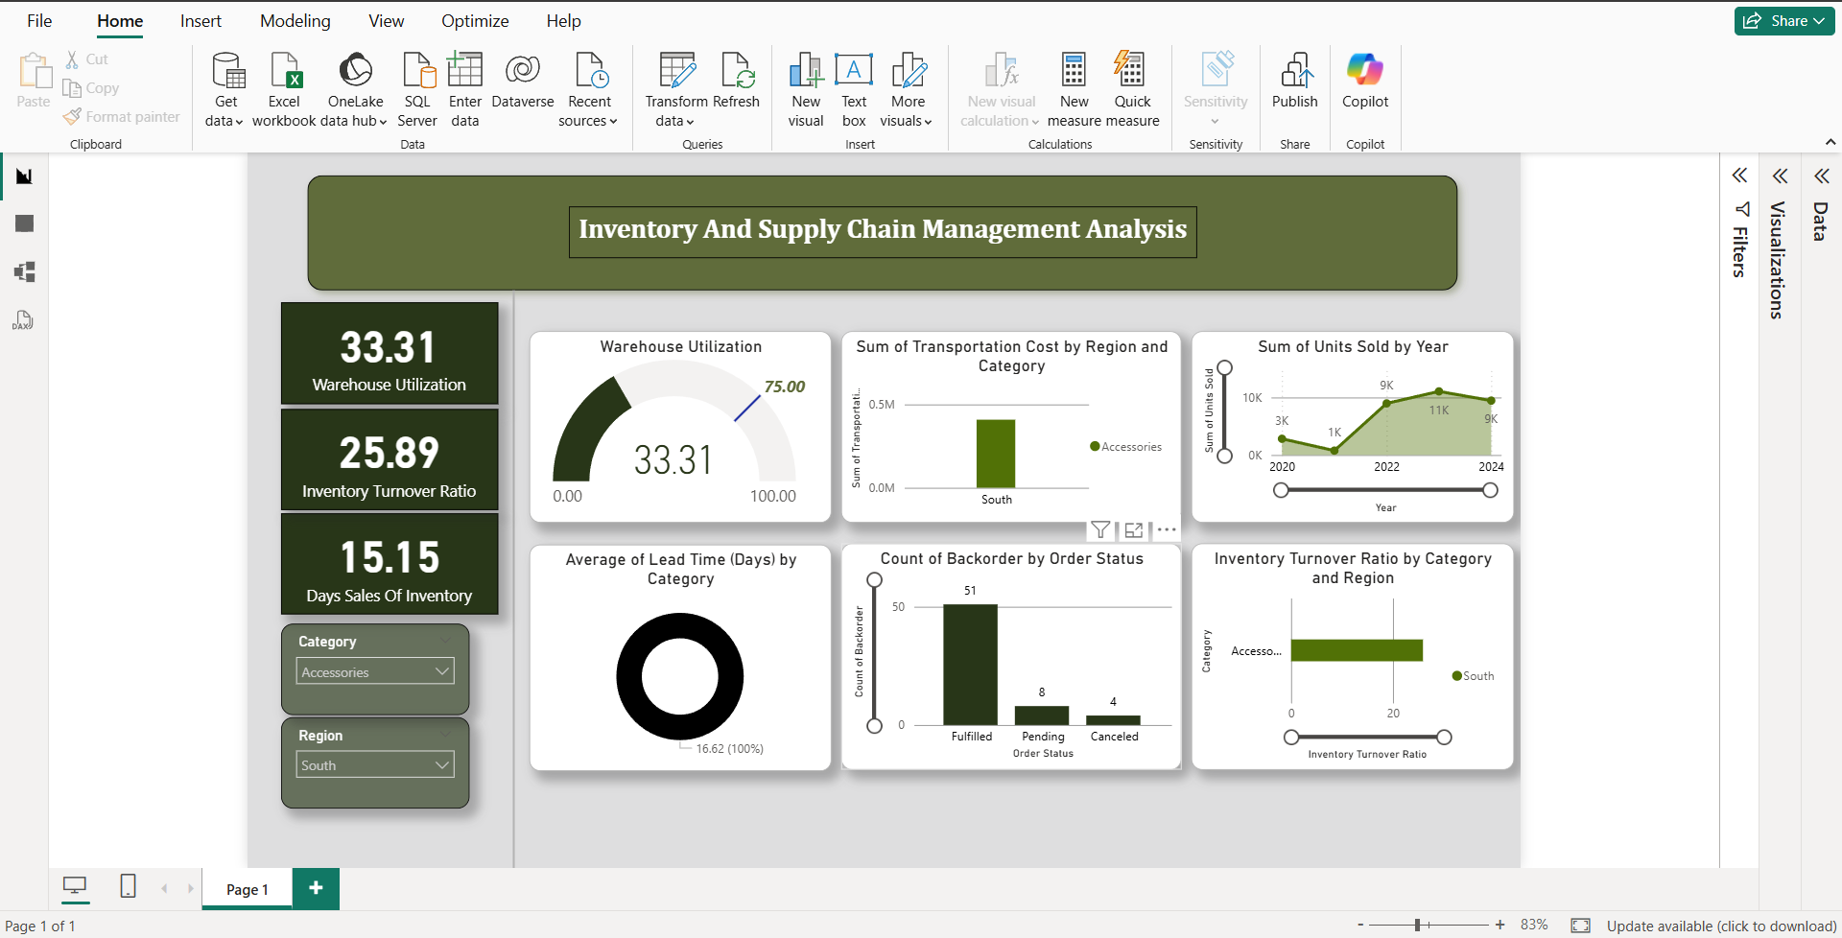Connect to SQL Server data

click(417, 90)
